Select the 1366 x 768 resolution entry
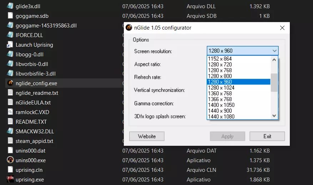The height and width of the screenshot is (185, 313). coord(220,99)
